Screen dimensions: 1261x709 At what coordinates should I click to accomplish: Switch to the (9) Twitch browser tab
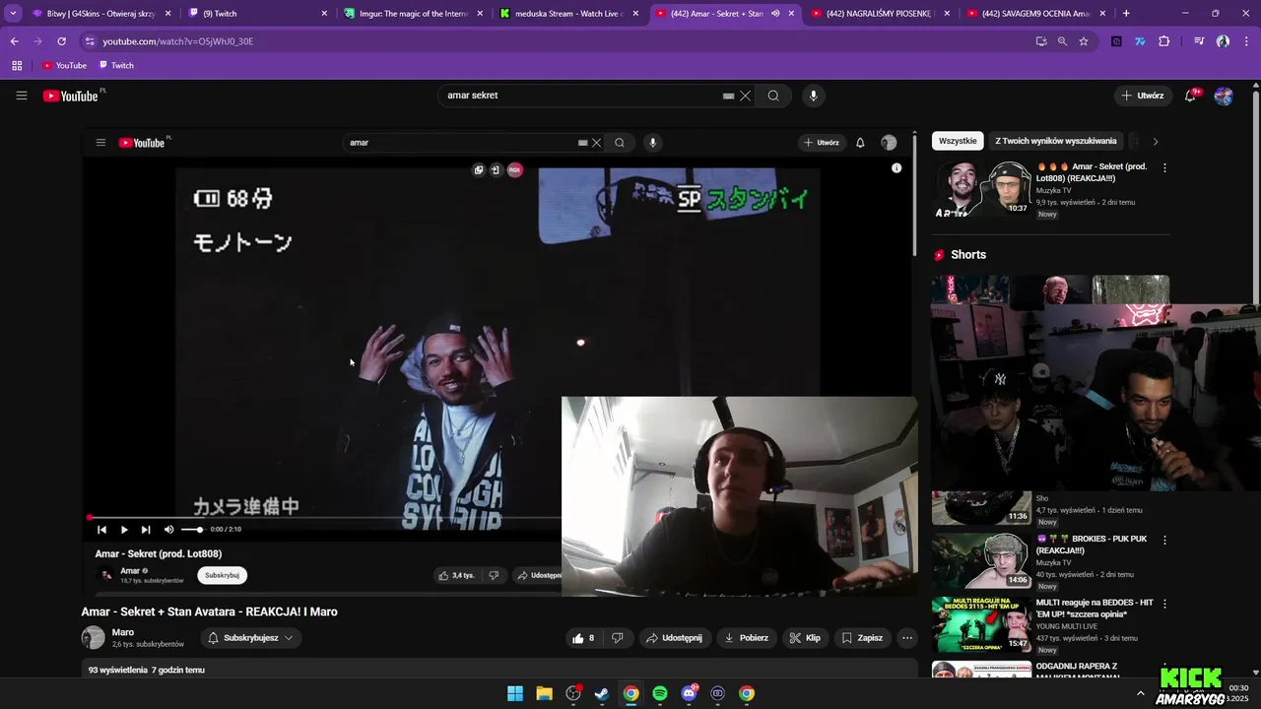pos(256,14)
